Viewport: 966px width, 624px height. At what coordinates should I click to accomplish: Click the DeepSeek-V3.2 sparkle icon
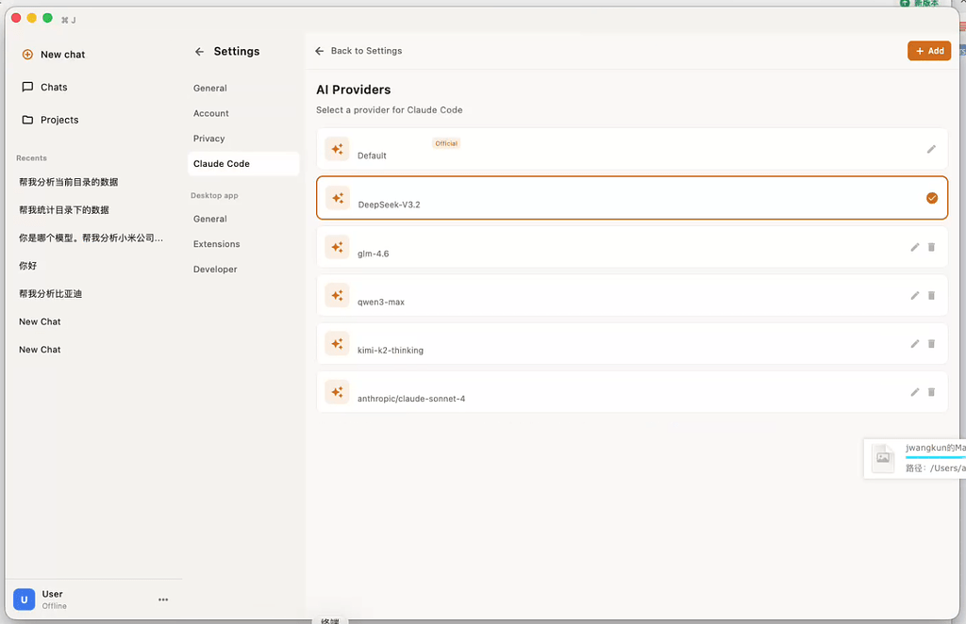[x=338, y=198]
